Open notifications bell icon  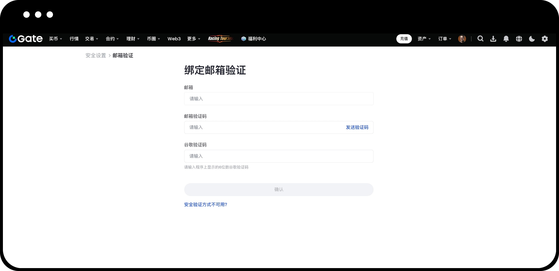coord(506,39)
